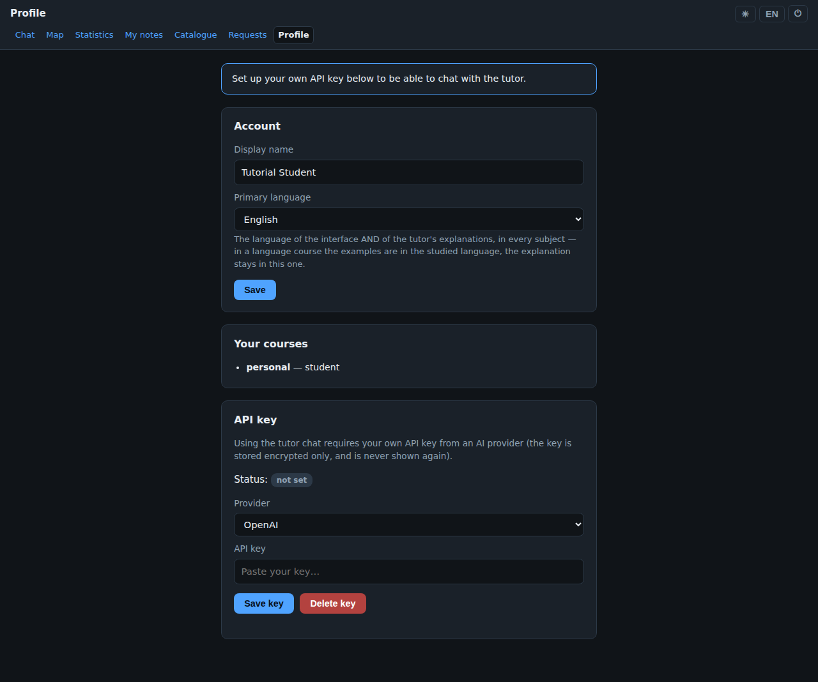Viewport: 818px width, 682px height.
Task: Click the 'Primary language' label
Action: coord(272,197)
